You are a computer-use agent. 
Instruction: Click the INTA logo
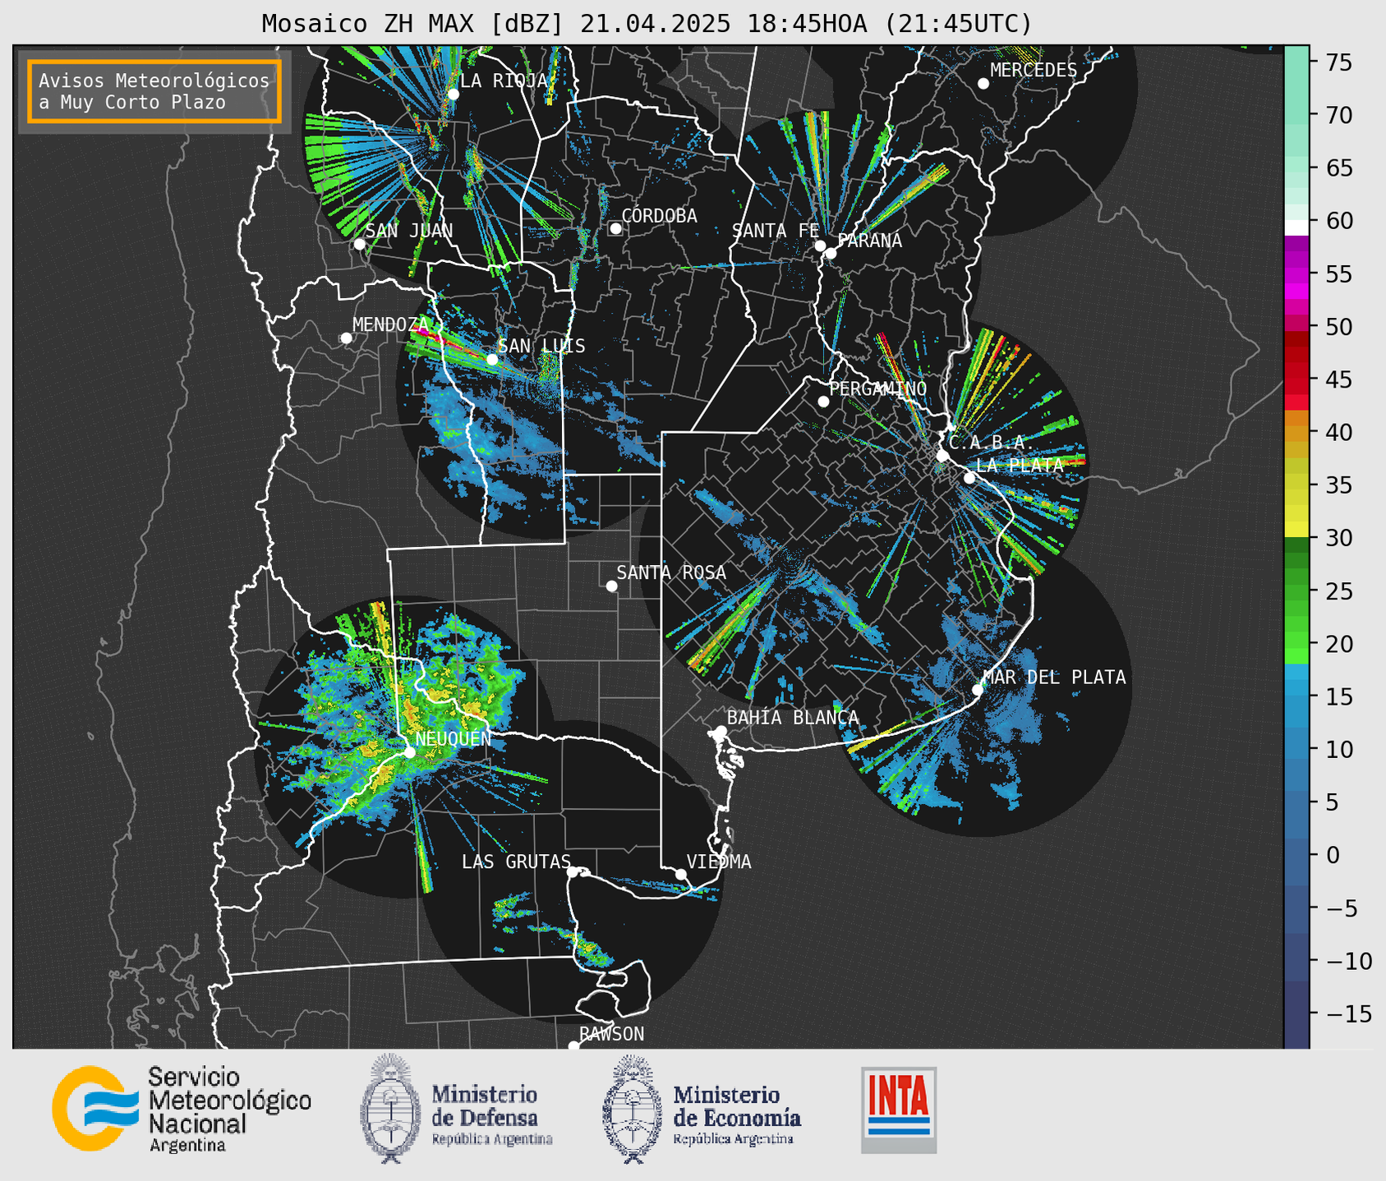pyautogui.click(x=899, y=1110)
